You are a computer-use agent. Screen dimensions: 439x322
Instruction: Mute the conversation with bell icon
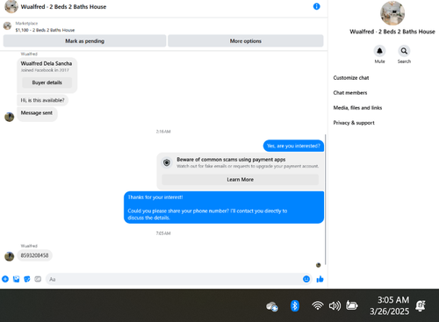pyautogui.click(x=379, y=51)
